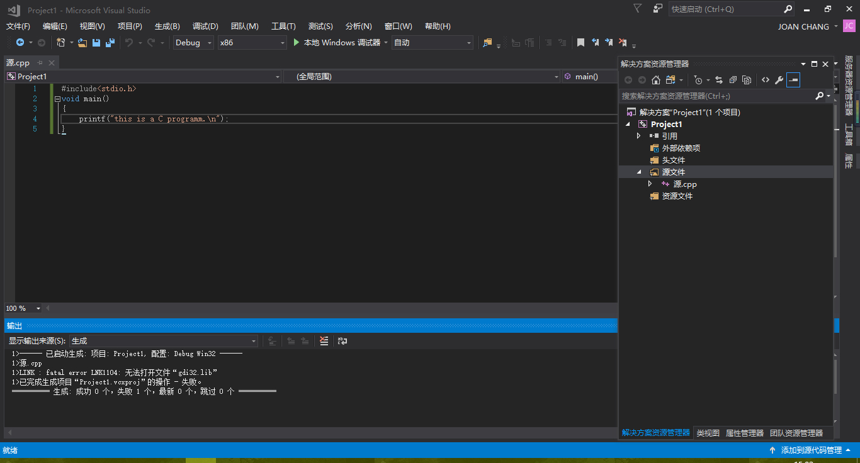Expand the 引用 (References) tree node

pos(639,136)
